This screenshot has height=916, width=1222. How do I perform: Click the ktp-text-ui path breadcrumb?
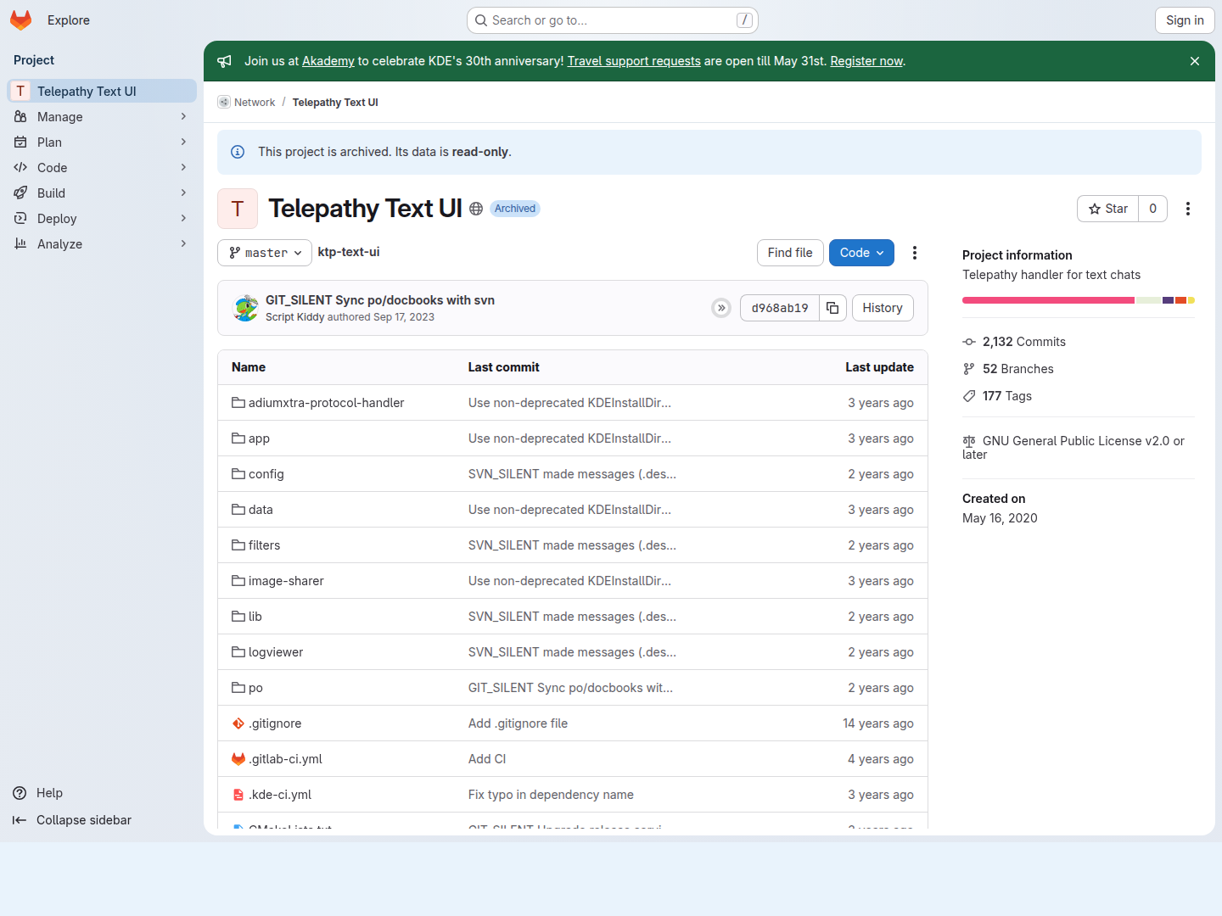[x=349, y=252]
